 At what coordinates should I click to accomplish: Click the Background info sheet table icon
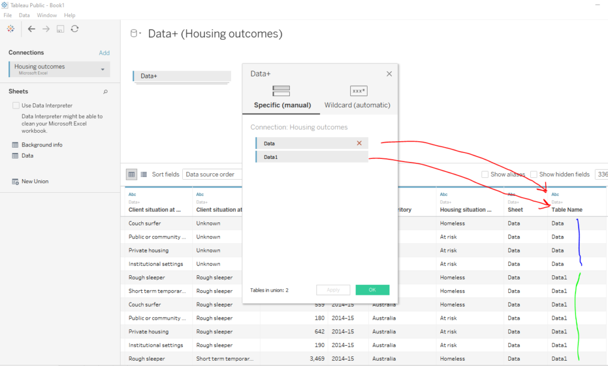15,145
